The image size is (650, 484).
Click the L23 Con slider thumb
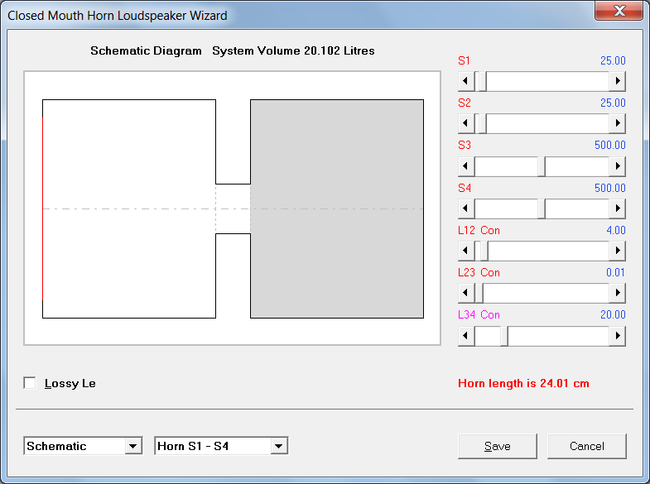tap(479, 293)
